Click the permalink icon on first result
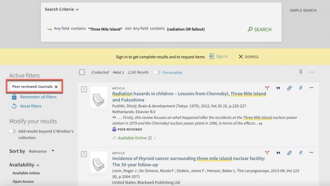This screenshot has width=330, height=186. pyautogui.click(x=289, y=88)
